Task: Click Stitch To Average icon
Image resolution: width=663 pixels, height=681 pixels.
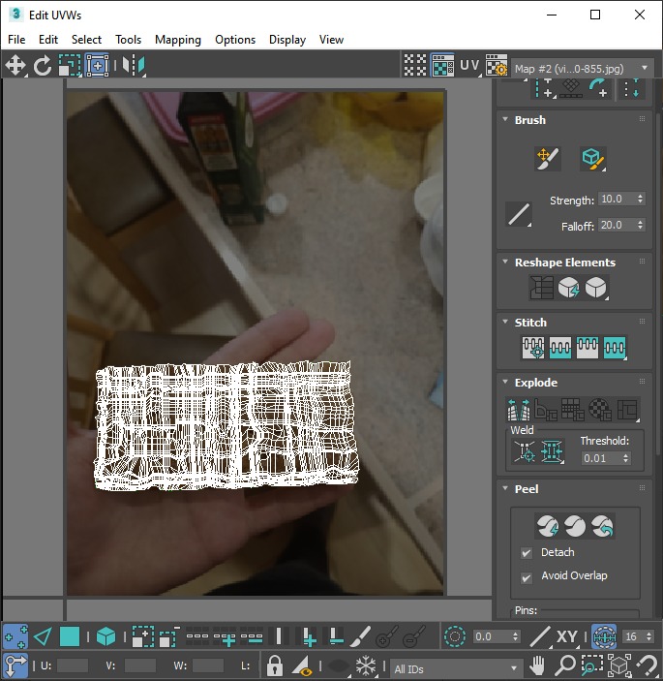Action: [560, 348]
